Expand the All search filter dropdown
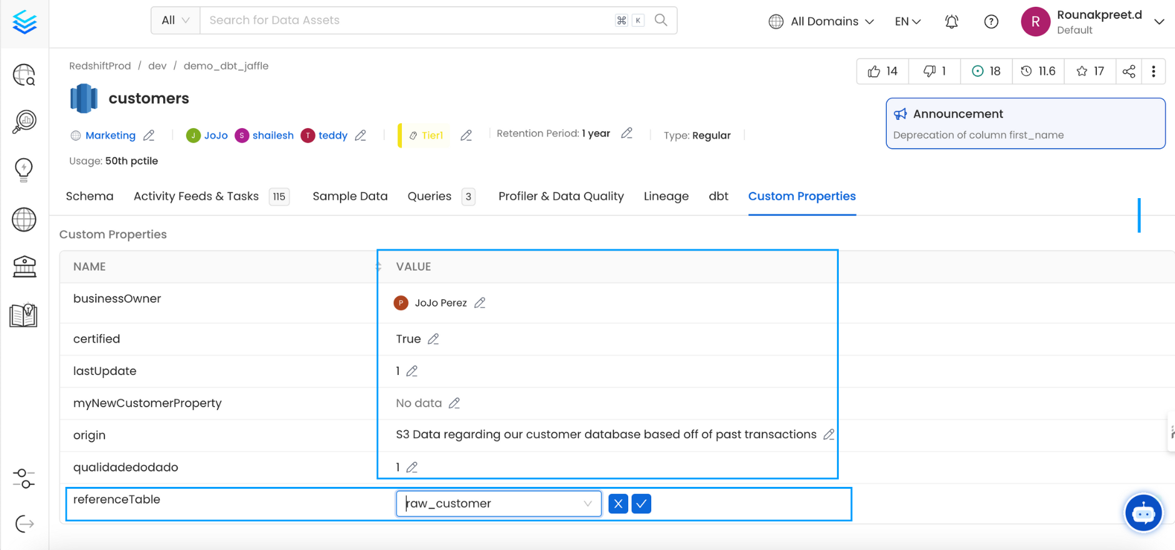The image size is (1175, 550). point(175,21)
